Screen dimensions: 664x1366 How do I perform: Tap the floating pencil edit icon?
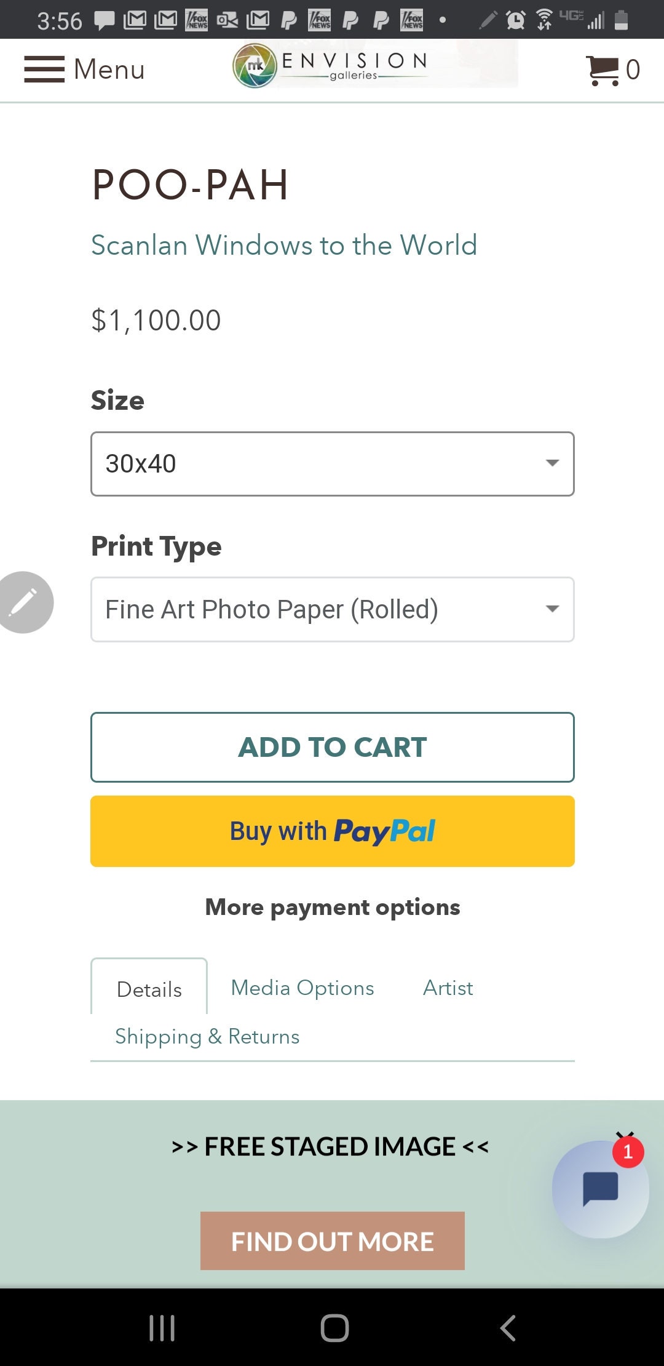click(24, 602)
